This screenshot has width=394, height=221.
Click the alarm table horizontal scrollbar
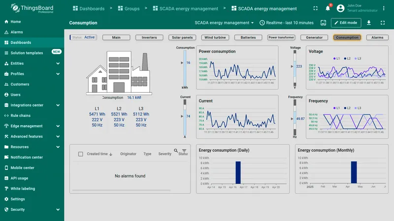point(121,191)
